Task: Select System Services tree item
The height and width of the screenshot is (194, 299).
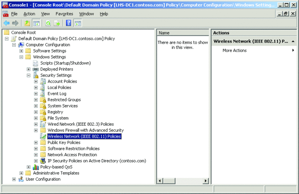Action: [x=63, y=106]
